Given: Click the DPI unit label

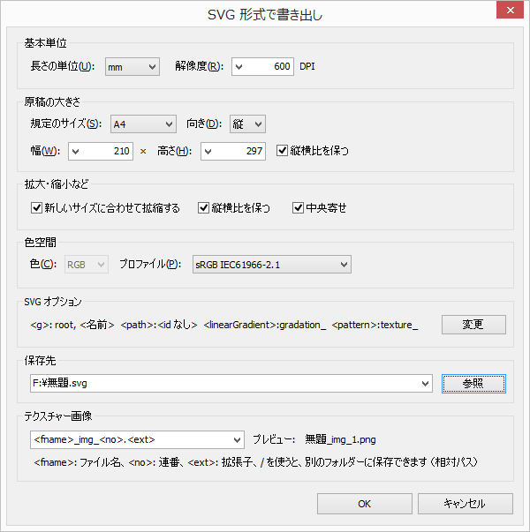Looking at the screenshot, I should click(307, 66).
